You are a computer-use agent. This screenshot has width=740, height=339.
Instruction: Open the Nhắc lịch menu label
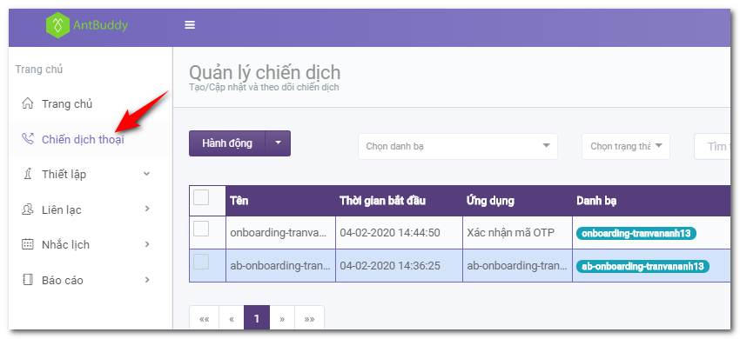65,245
